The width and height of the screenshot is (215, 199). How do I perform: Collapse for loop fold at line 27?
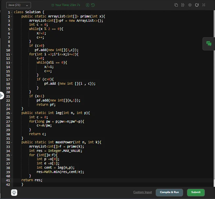pyautogui.click(x=12, y=122)
